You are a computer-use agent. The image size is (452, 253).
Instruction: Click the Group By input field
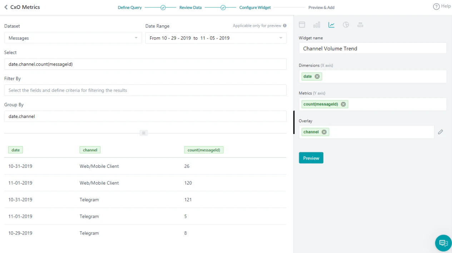point(145,116)
